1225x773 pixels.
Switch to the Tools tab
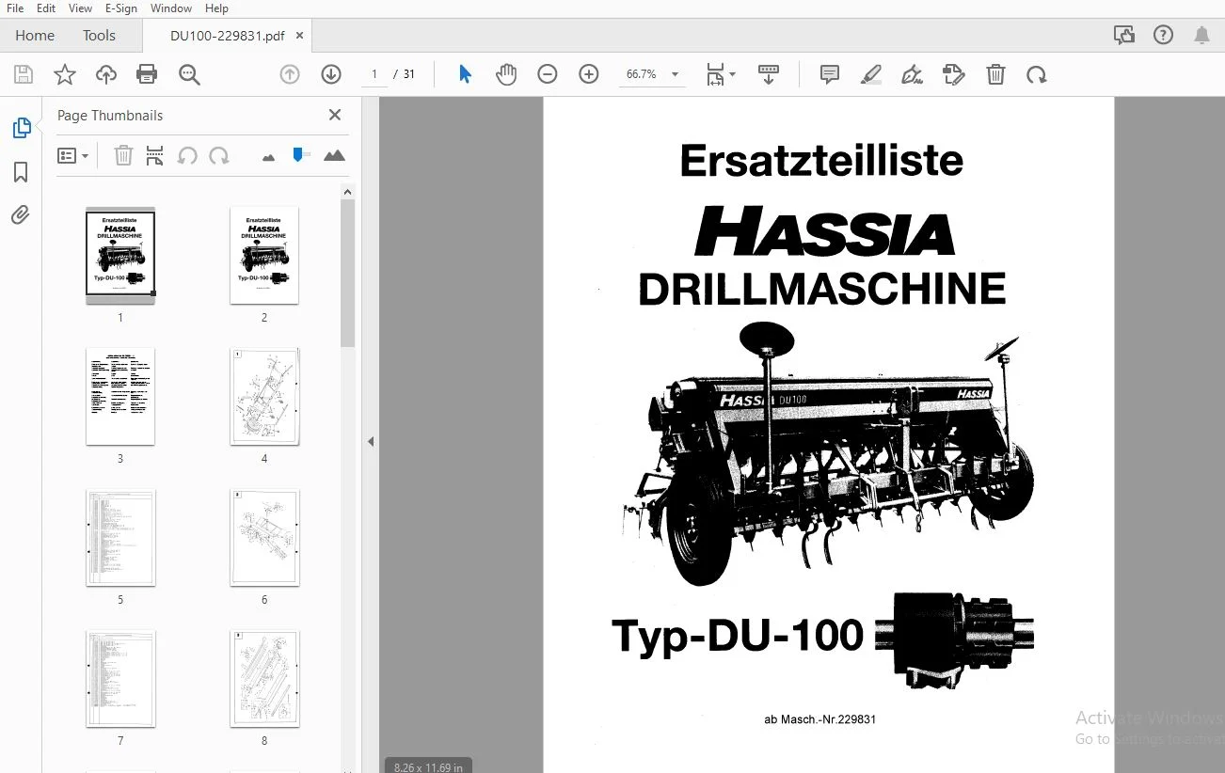[99, 36]
